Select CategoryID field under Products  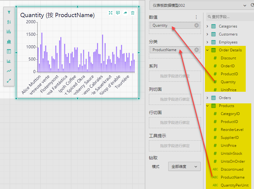(230, 114)
